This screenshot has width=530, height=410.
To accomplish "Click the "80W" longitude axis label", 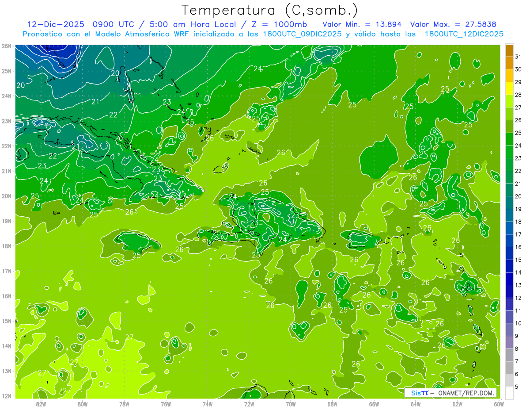I will tap(82, 403).
